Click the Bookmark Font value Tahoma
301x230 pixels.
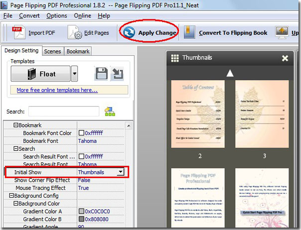[88, 141]
